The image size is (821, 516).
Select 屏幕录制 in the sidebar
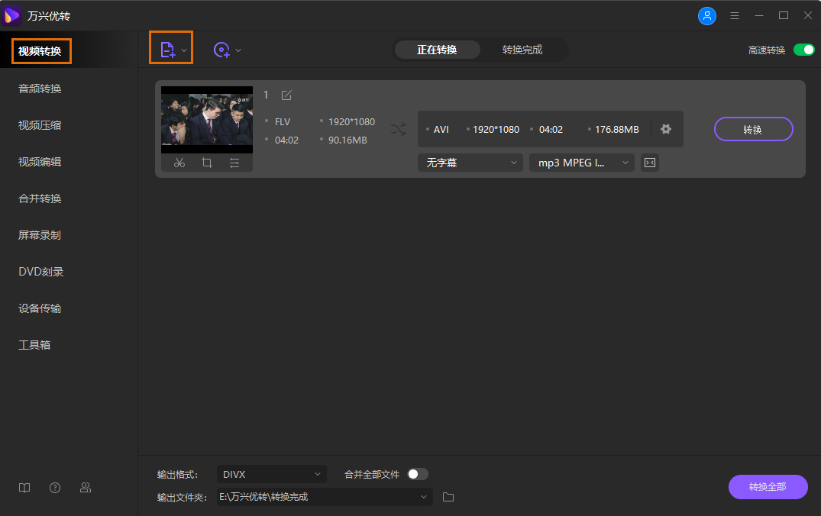[39, 234]
